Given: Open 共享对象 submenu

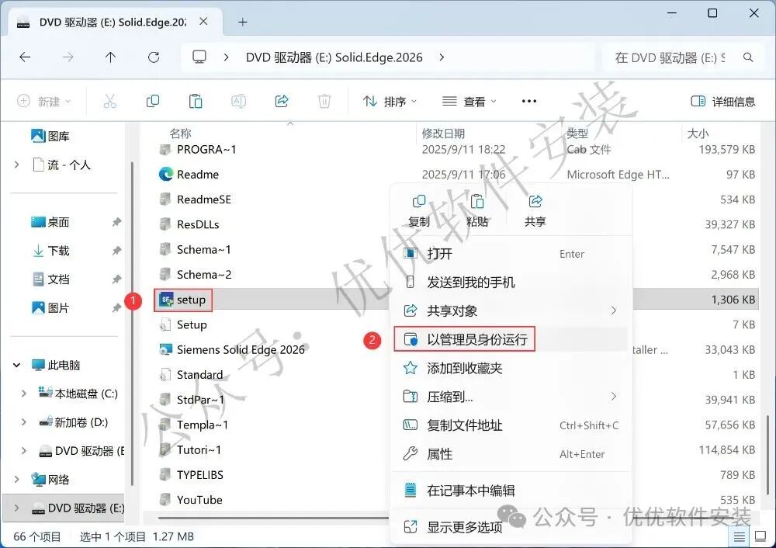Looking at the screenshot, I should [511, 311].
